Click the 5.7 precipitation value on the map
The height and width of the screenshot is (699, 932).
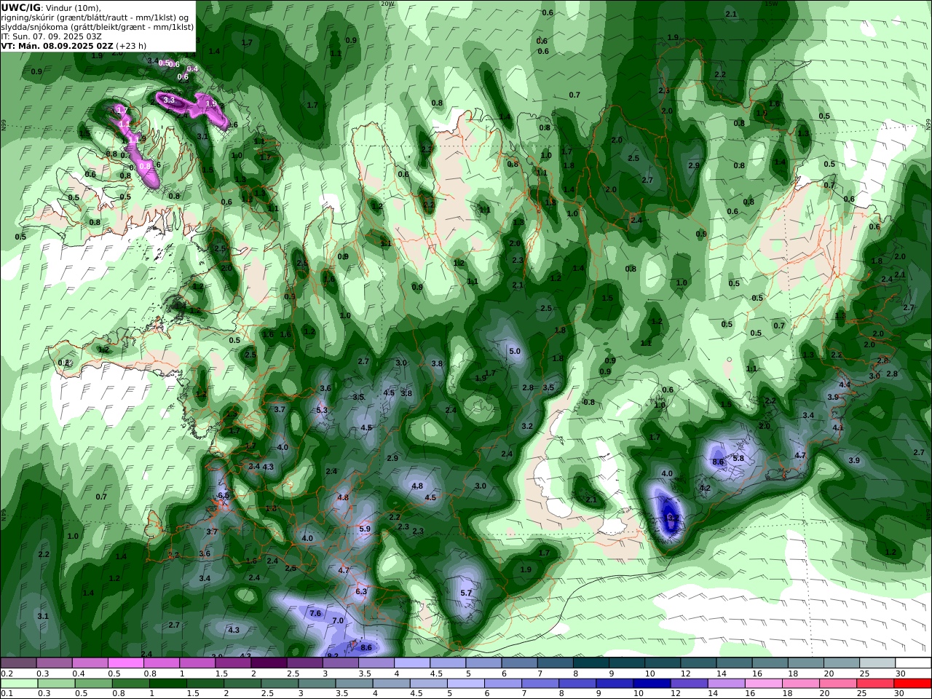(x=466, y=593)
